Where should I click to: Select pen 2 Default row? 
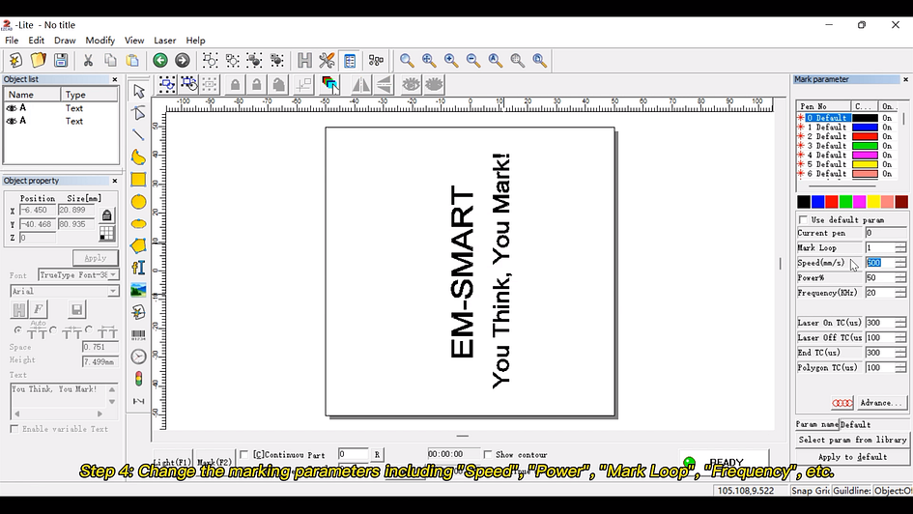pos(846,136)
